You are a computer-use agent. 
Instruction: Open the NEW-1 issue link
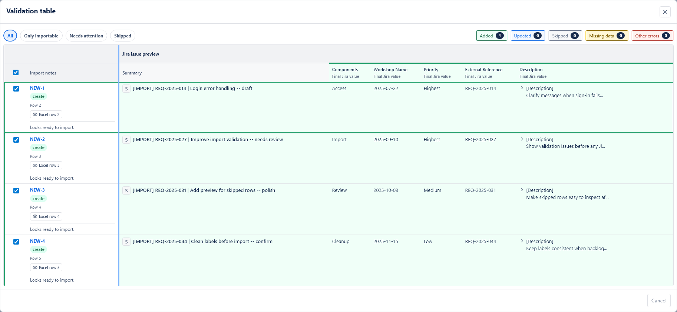click(x=37, y=88)
